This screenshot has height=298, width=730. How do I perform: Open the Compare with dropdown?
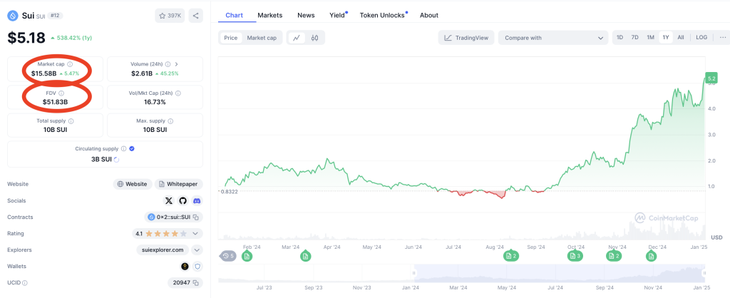point(553,38)
